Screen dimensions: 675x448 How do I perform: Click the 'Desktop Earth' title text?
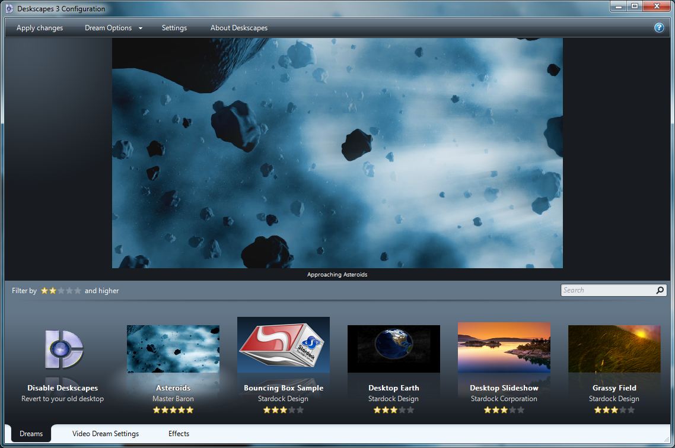pyautogui.click(x=393, y=387)
